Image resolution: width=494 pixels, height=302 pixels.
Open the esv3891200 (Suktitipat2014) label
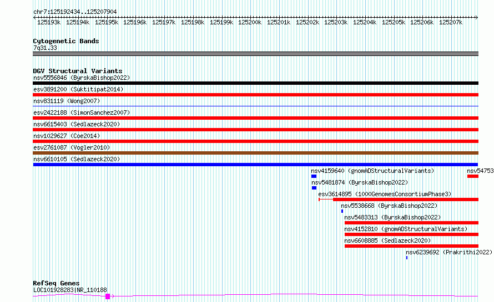click(78, 89)
